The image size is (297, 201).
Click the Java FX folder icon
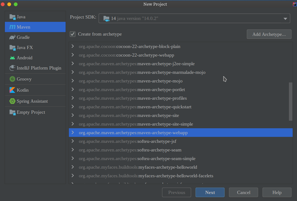coord(12,48)
